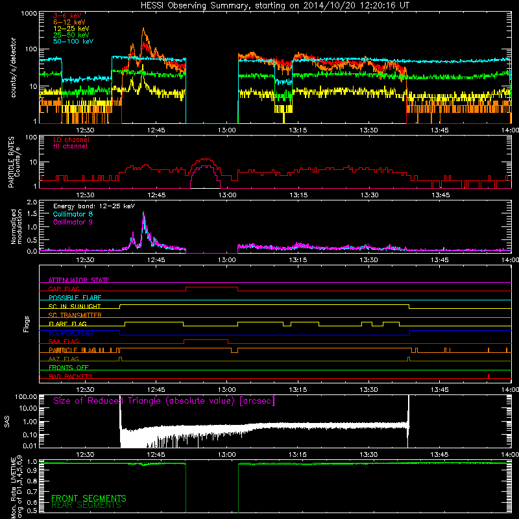Click the 2.0 tick on the modulation axis
Screen dimensions: 519x519
click(x=32, y=202)
